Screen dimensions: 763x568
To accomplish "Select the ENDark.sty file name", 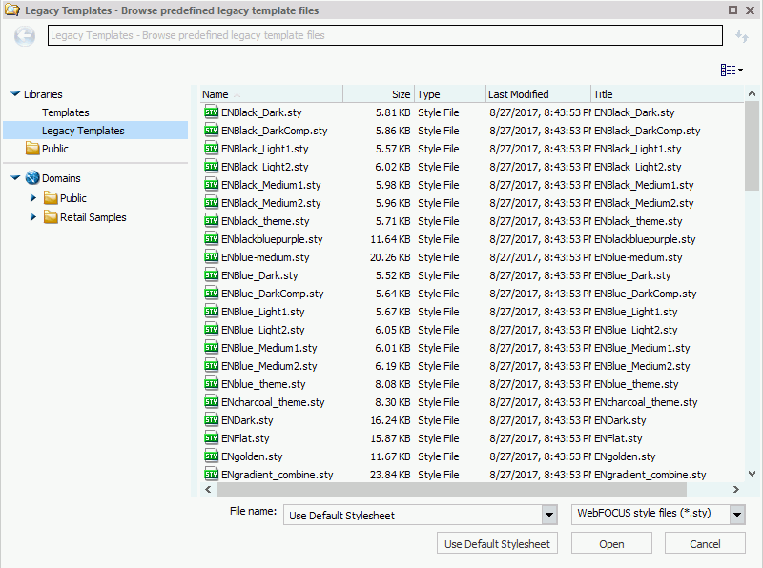I will coord(247,420).
